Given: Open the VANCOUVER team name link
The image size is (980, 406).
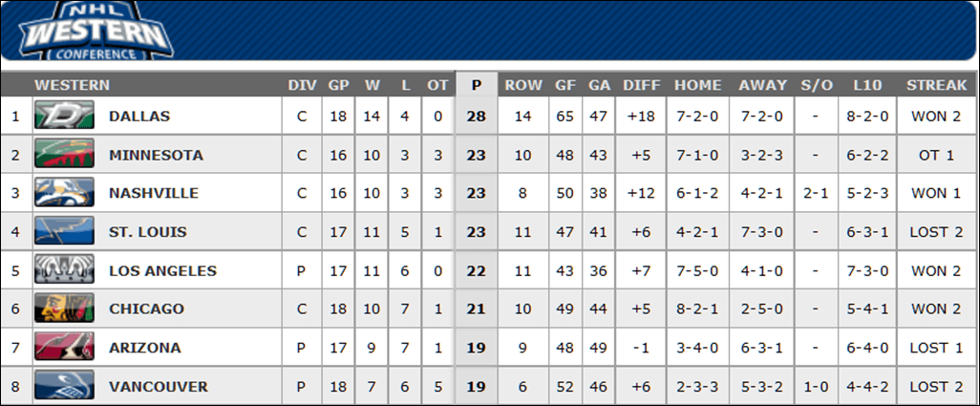Looking at the screenshot, I should pyautogui.click(x=158, y=387).
